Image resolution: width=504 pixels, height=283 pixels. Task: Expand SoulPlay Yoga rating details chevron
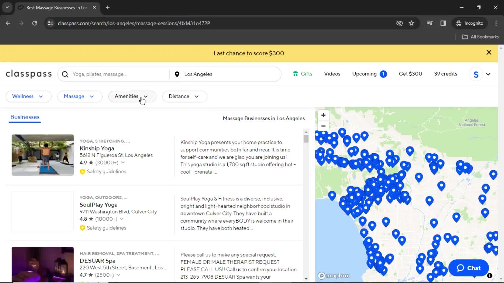pos(122,219)
